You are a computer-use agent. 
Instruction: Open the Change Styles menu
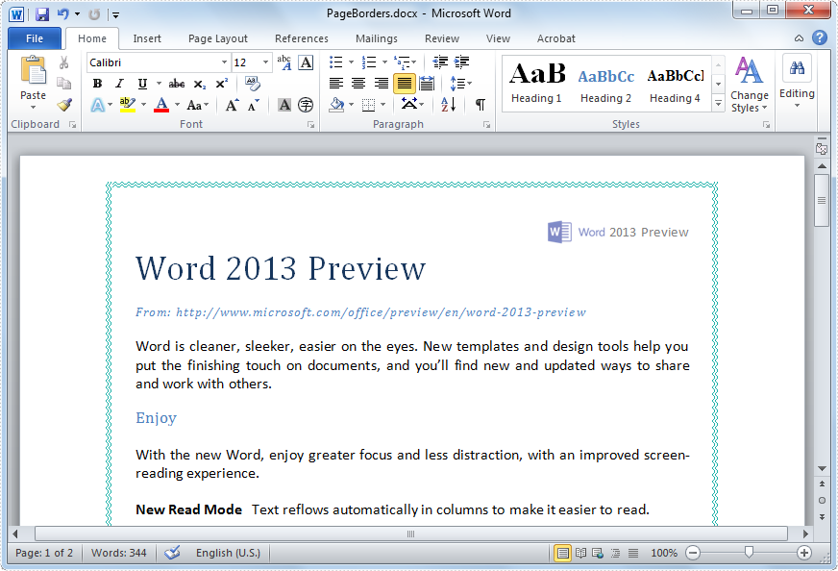pos(750,85)
